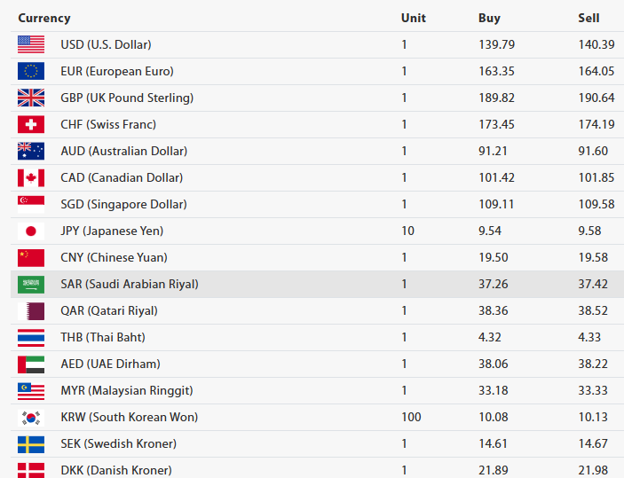Click SGD (Singapore Dollar) label
The height and width of the screenshot is (478, 624).
pos(123,204)
